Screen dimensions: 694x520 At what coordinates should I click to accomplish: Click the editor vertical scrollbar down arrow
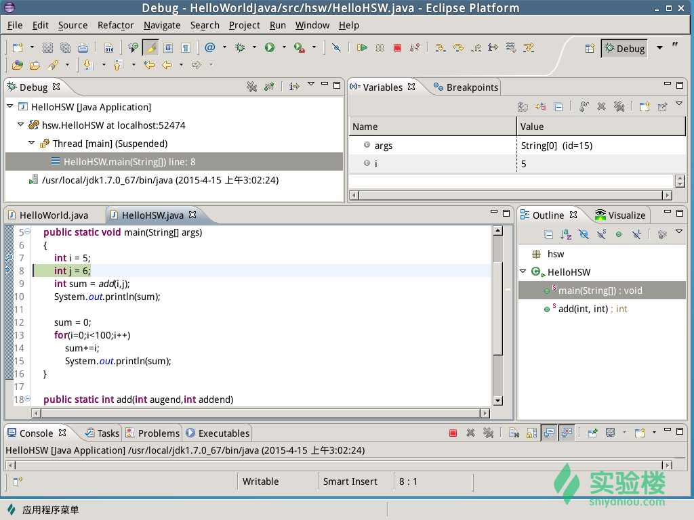tap(498, 401)
